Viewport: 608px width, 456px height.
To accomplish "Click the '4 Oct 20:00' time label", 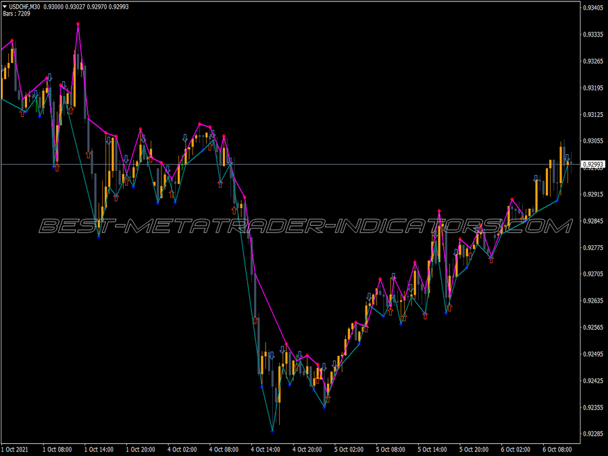I will coord(307,449).
